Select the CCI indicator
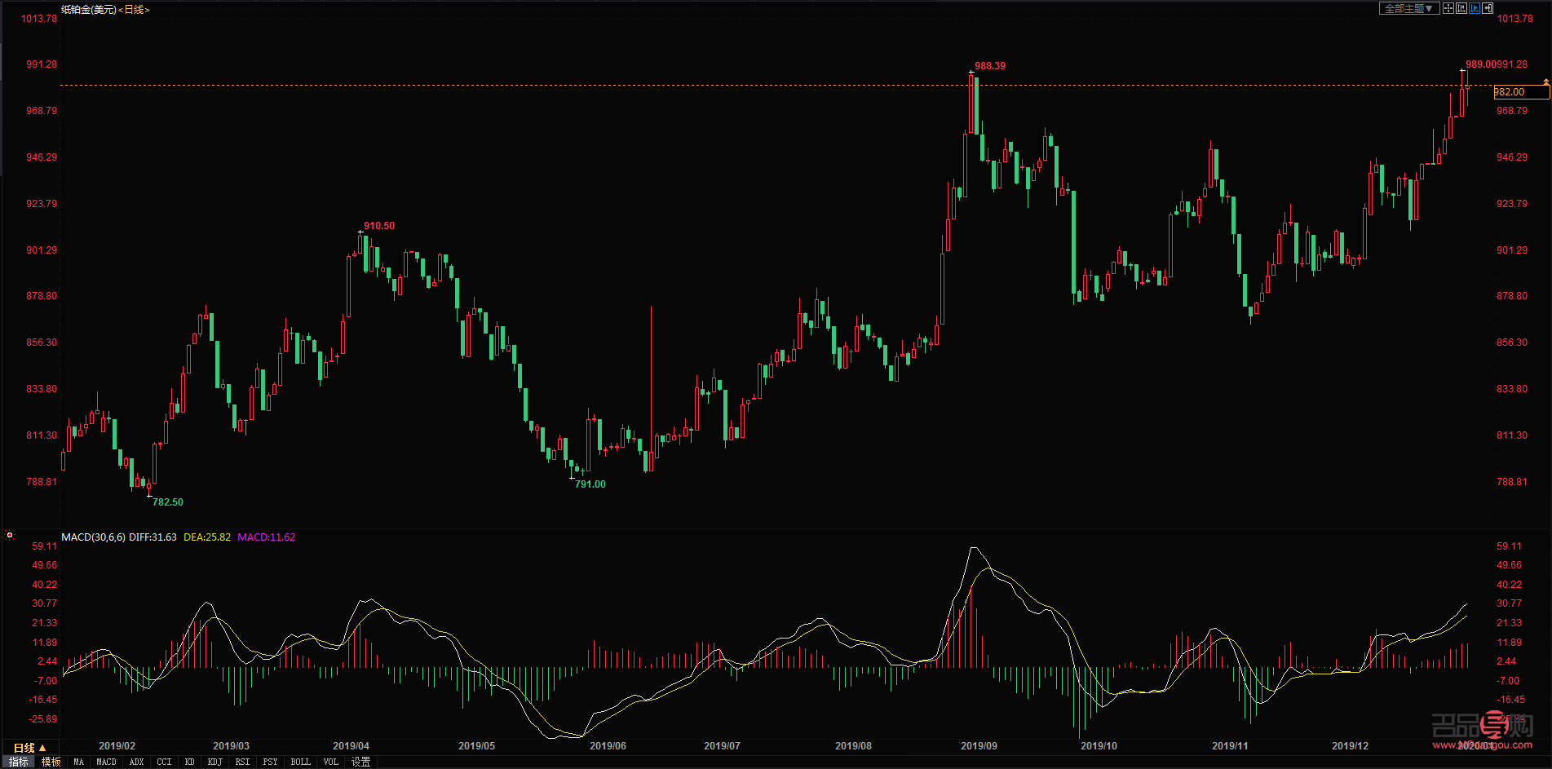Viewport: 1552px width, 769px height. (x=164, y=761)
